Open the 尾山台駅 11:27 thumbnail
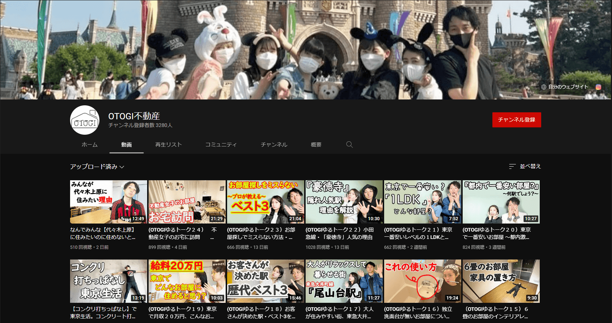This screenshot has height=323, width=612. click(344, 281)
